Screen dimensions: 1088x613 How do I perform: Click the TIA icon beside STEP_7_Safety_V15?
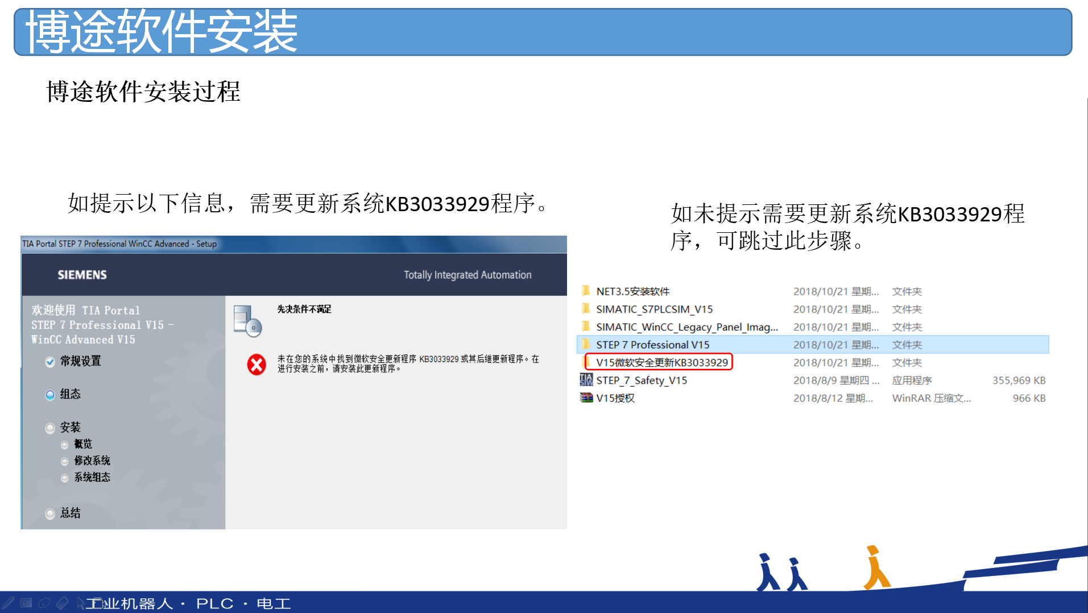tap(586, 380)
